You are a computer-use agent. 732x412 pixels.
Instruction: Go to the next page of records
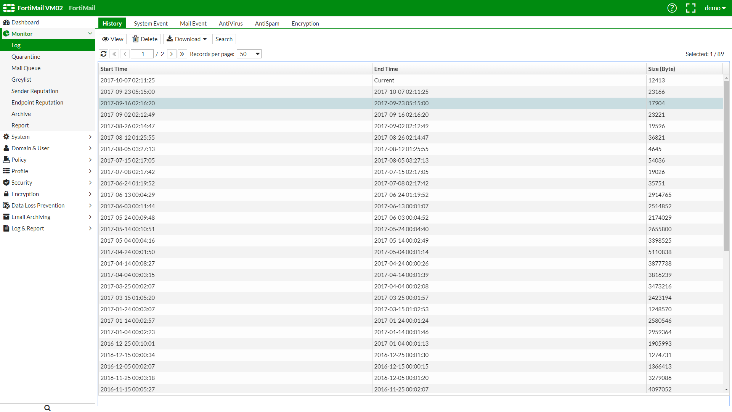pos(172,54)
